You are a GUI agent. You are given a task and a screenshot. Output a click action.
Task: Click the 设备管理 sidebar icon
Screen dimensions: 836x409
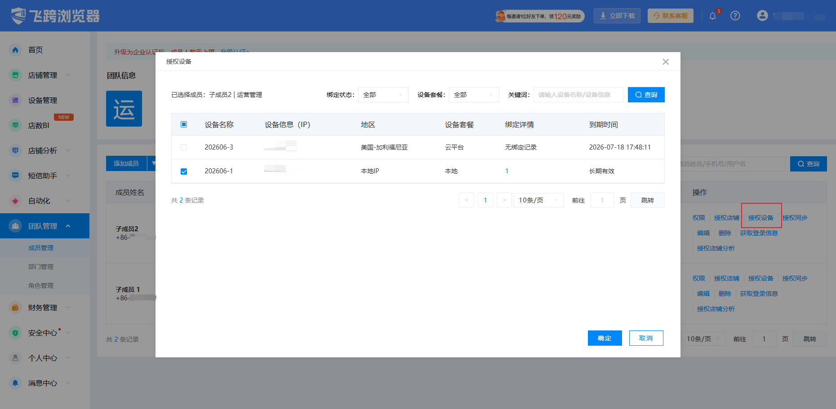(x=15, y=100)
